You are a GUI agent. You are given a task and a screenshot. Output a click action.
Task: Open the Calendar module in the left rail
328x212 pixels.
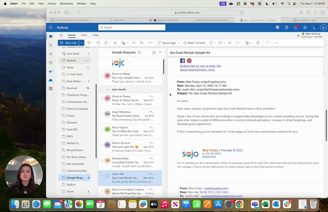tap(51, 45)
